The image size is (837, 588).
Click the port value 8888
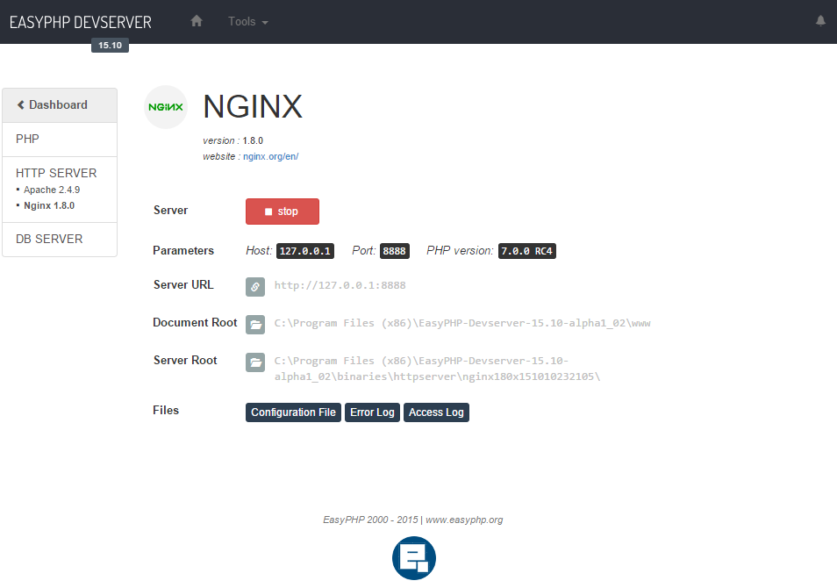tap(395, 251)
